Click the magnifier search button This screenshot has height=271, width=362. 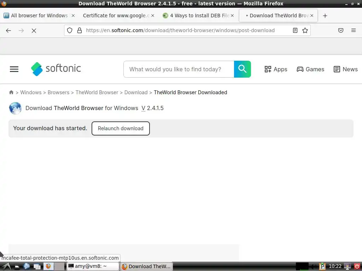[243, 69]
